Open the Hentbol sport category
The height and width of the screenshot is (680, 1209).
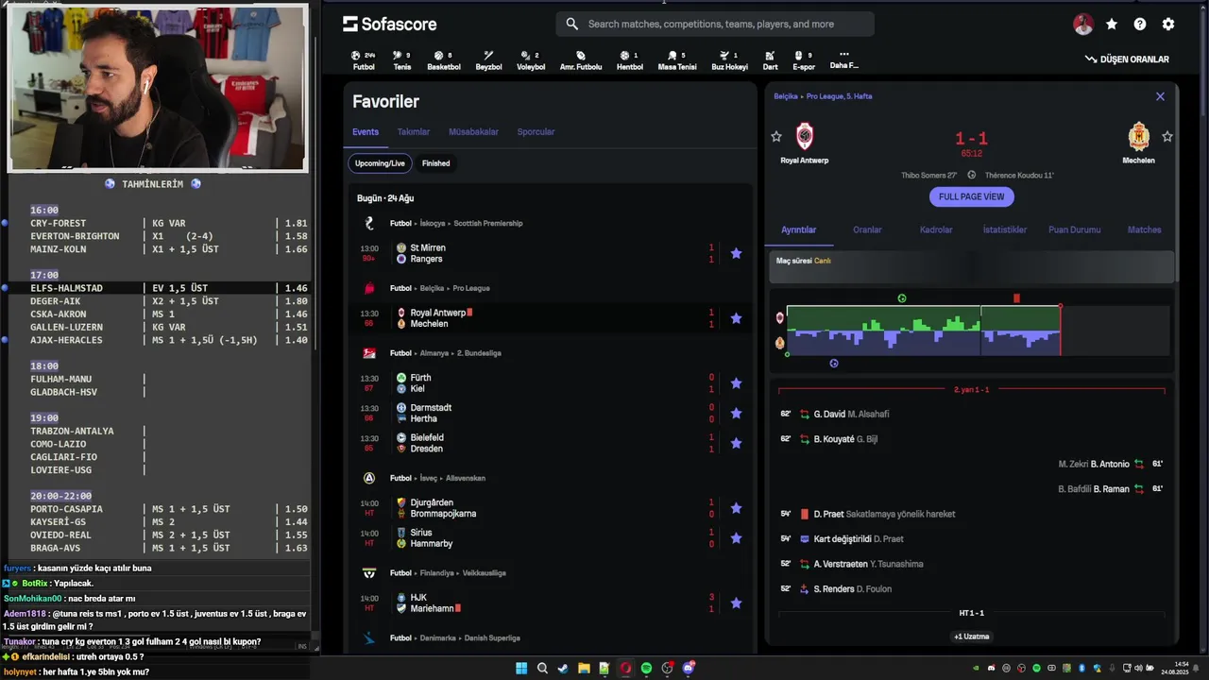click(630, 60)
